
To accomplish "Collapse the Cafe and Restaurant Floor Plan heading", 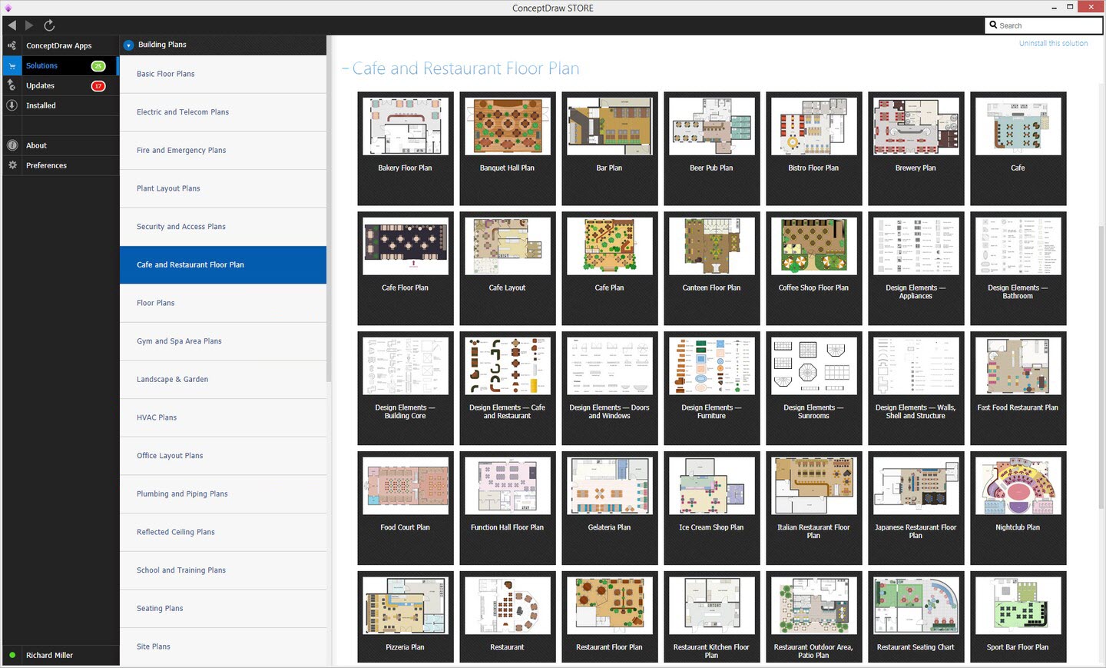I will pyautogui.click(x=345, y=69).
